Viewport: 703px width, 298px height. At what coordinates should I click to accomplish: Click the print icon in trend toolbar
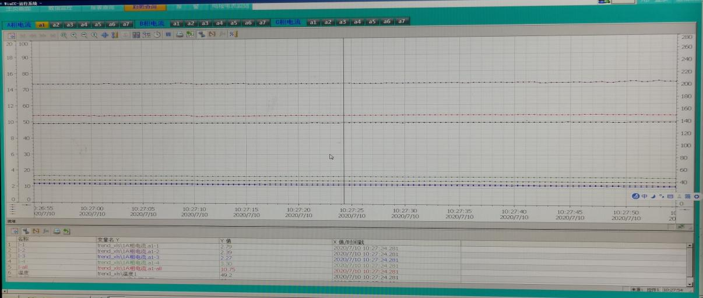[x=180, y=35]
